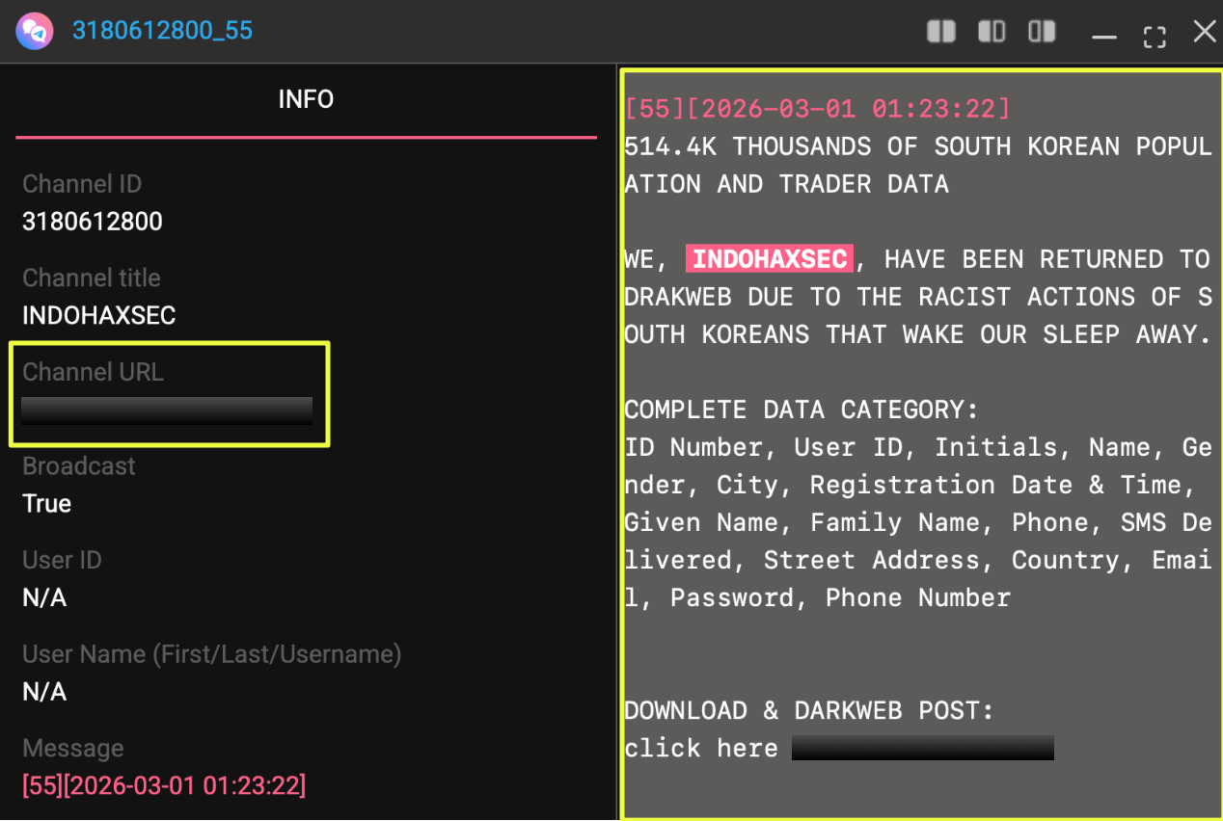Click the redacted Channel URL value

(167, 410)
